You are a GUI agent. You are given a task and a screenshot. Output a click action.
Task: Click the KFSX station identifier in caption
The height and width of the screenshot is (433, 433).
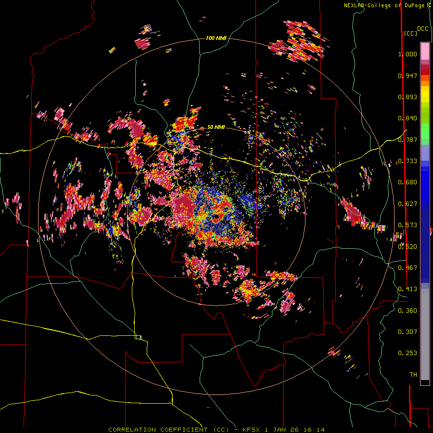tap(251, 430)
